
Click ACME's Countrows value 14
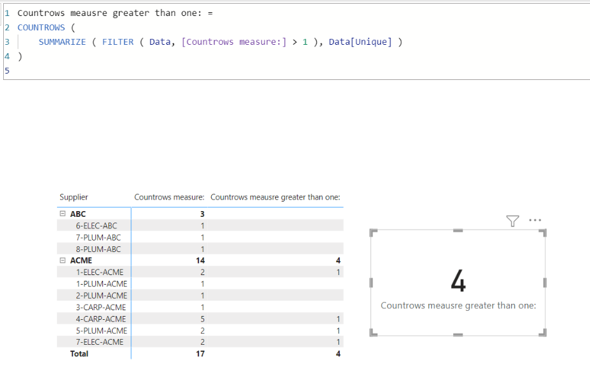pyautogui.click(x=200, y=260)
